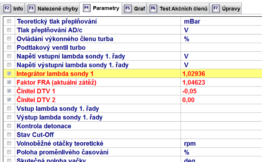Disable the Činitel DTV 1 checkbox
The image size is (262, 162).
pos(9,91)
